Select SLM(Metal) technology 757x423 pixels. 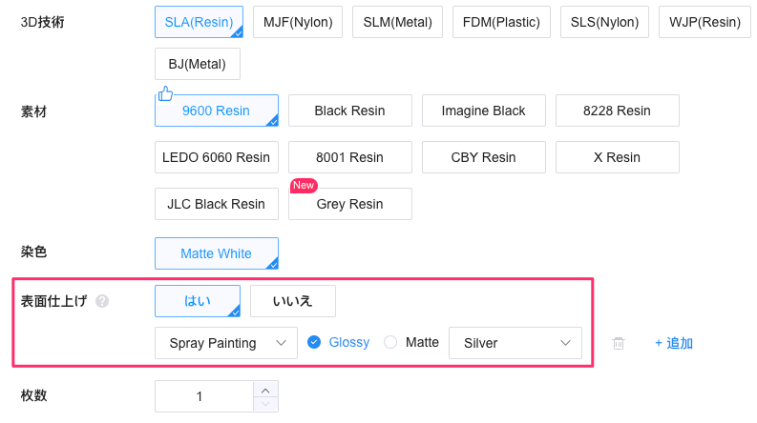pos(397,22)
